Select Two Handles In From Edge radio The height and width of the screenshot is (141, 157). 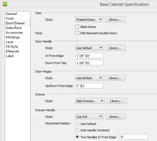point(77,137)
